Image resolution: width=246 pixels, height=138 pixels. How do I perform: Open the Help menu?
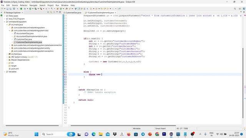[73, 5]
